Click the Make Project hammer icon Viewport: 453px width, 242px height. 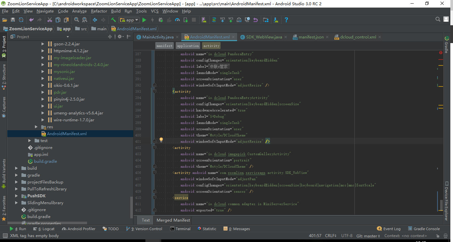click(113, 20)
